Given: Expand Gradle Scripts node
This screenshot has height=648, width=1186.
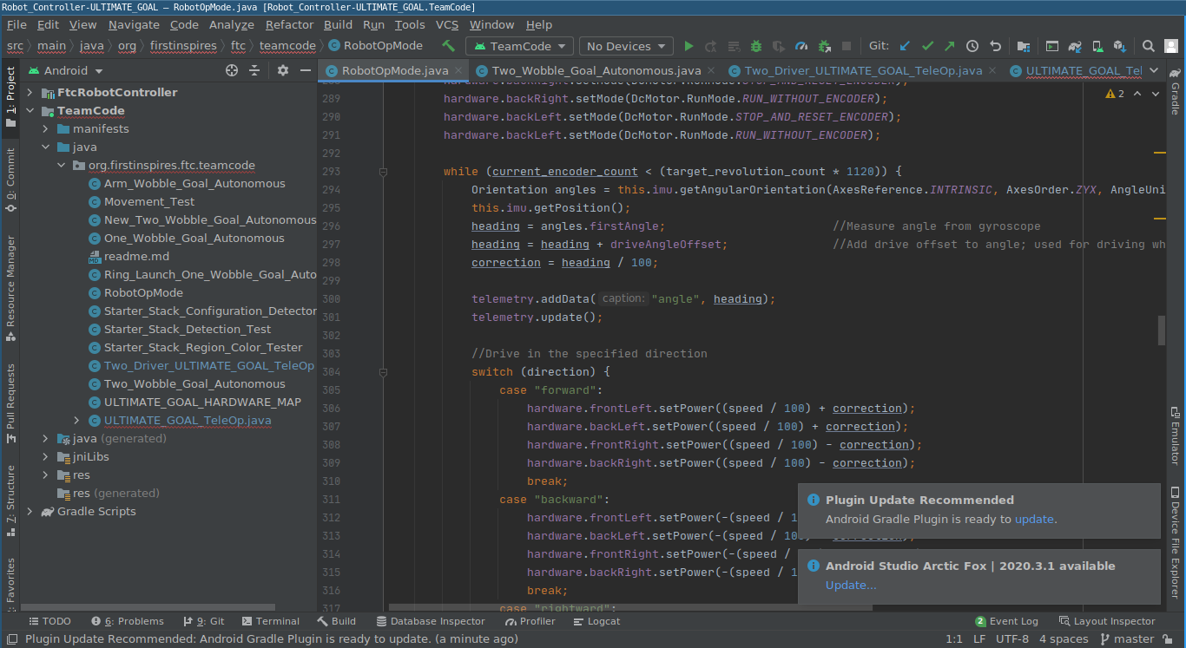Looking at the screenshot, I should (30, 511).
